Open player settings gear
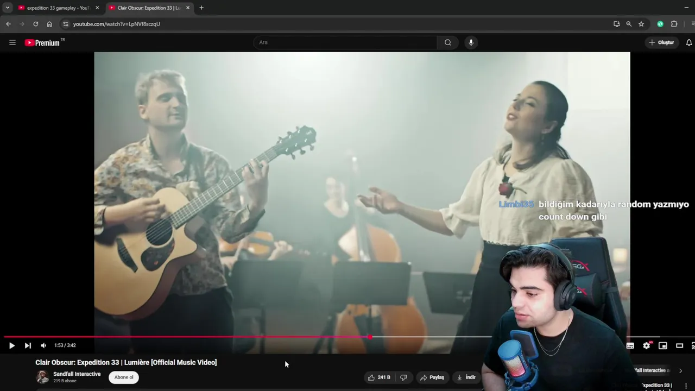Screen dimensions: 695x391 [647, 345]
